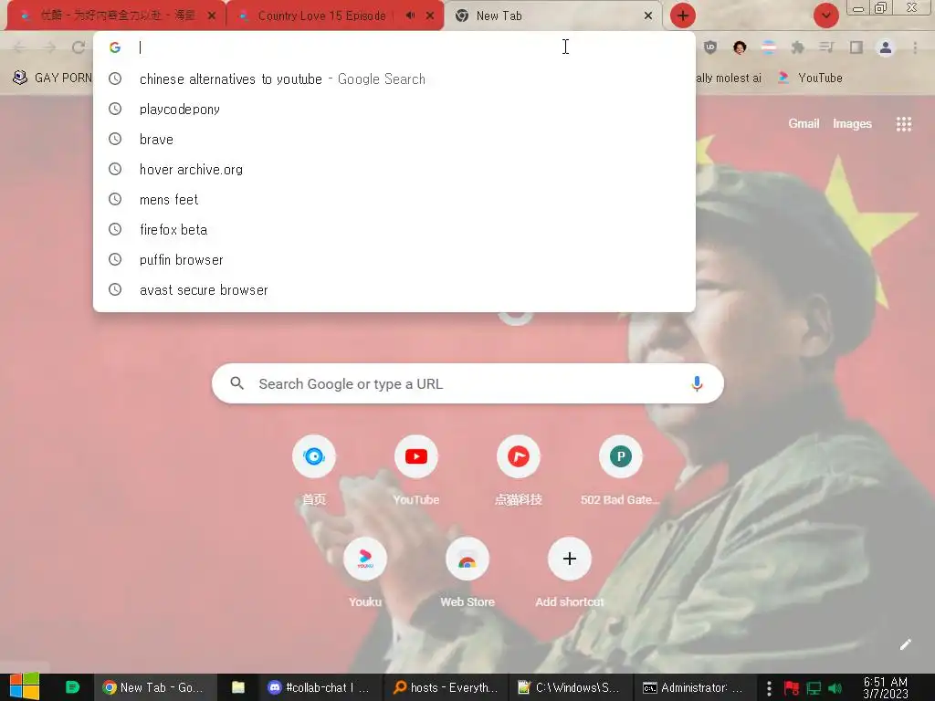
Task: Select the New Tab tab
Action: [549, 16]
